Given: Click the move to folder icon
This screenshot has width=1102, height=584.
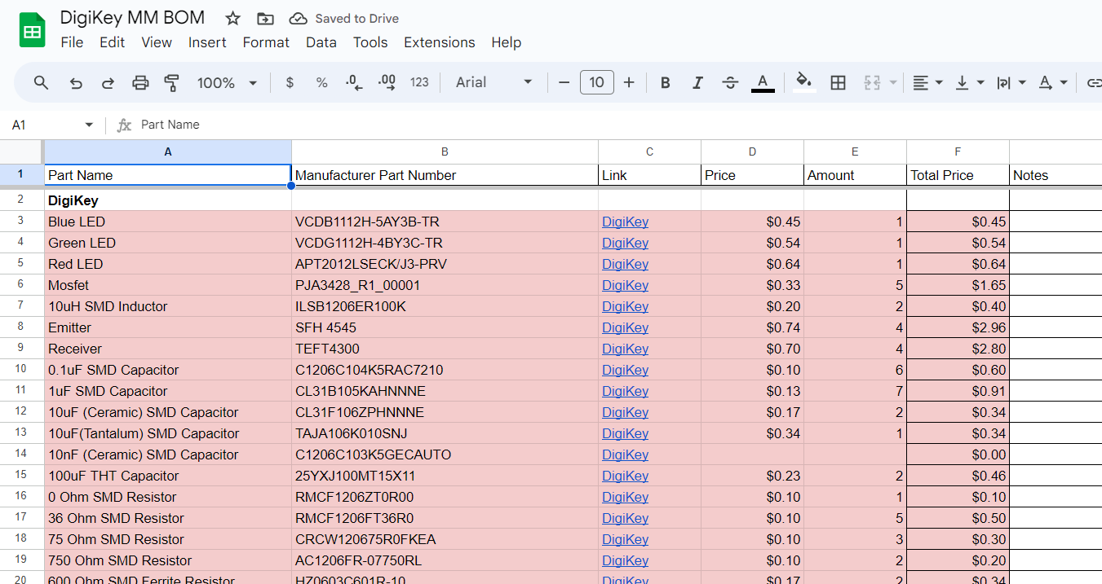Looking at the screenshot, I should click(265, 18).
